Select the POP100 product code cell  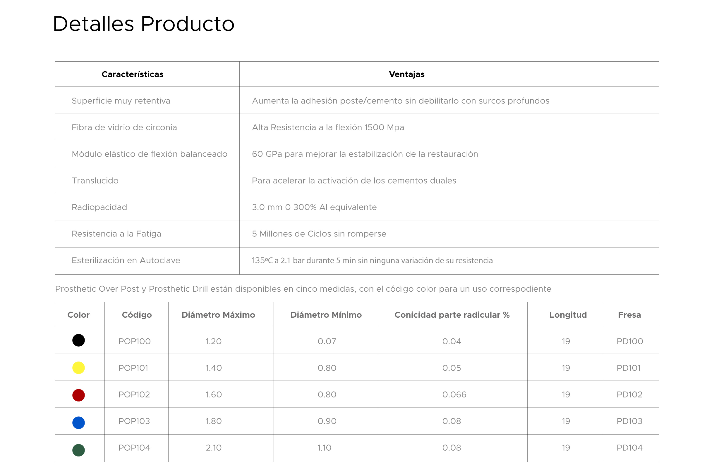pyautogui.click(x=134, y=341)
